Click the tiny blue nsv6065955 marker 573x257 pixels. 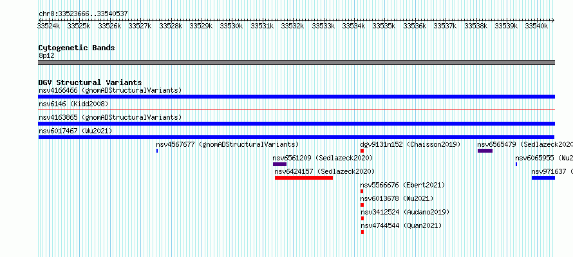click(x=516, y=164)
